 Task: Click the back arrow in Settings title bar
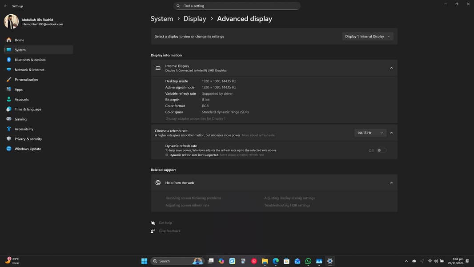6,6
